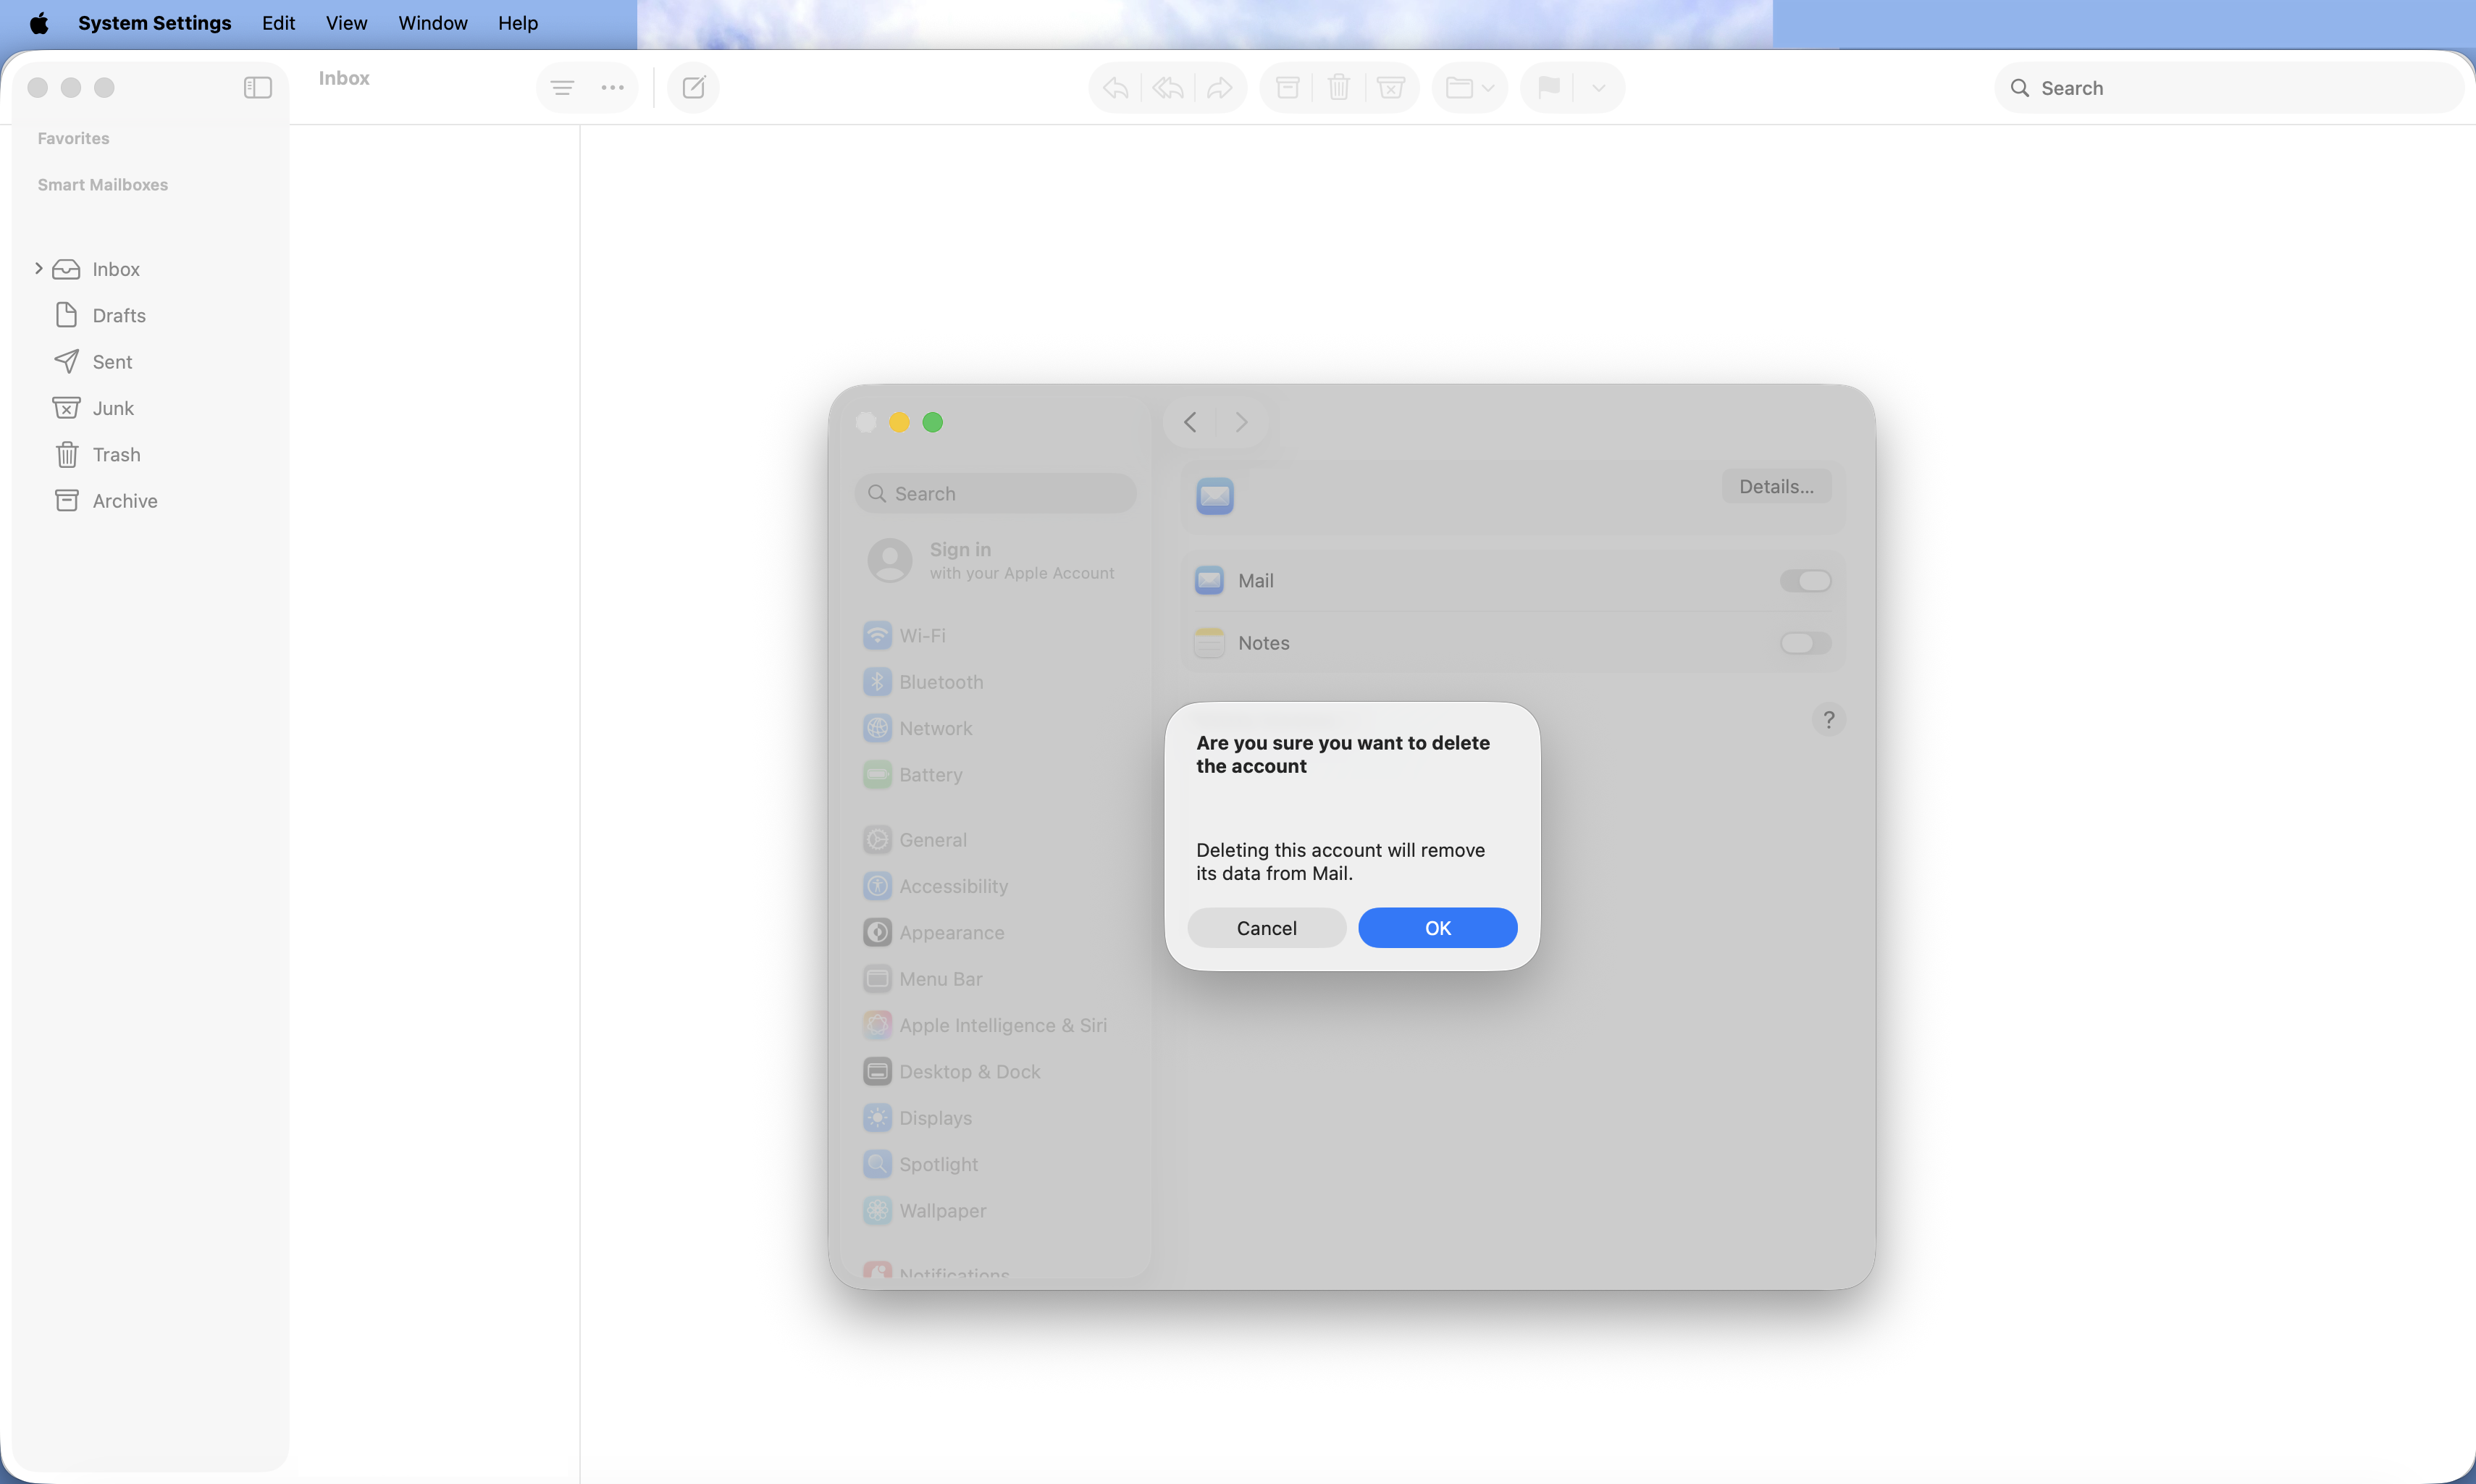Open the Apple menu

click(39, 23)
